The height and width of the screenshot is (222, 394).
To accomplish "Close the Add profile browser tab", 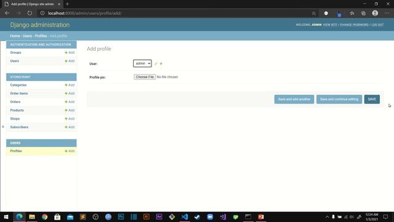I will point(59,4).
